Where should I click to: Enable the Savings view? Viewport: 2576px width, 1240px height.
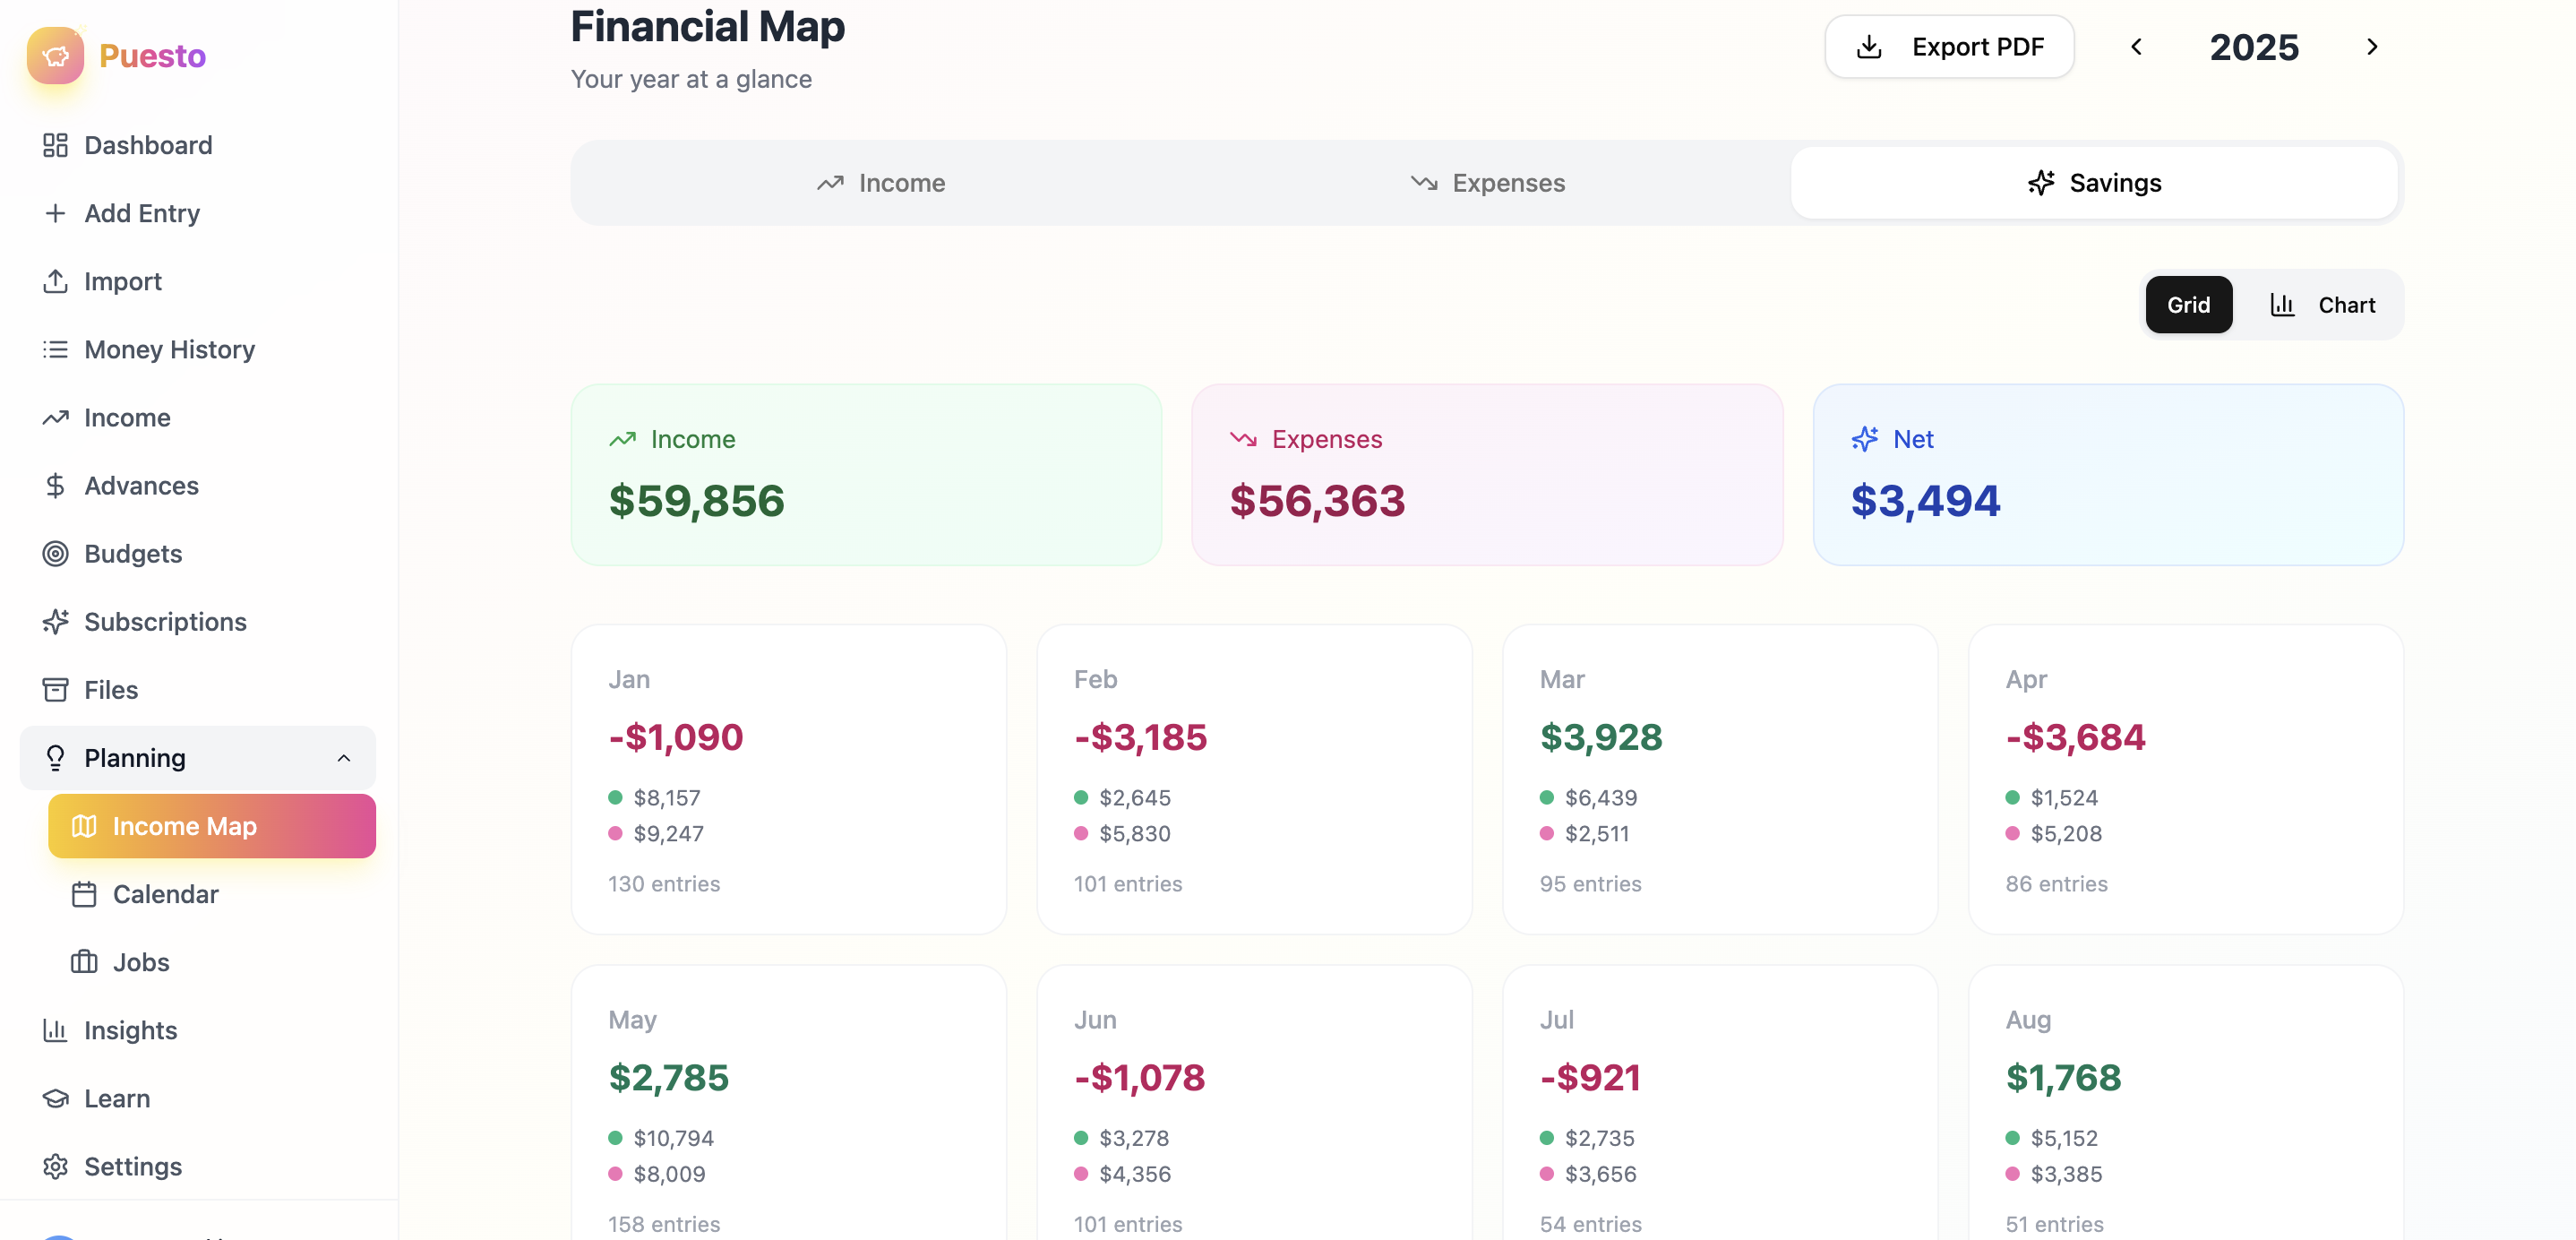coord(2095,182)
